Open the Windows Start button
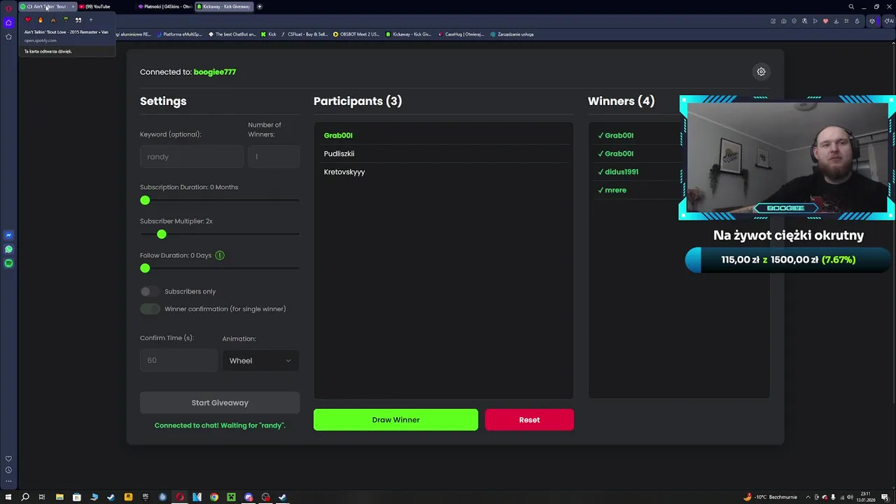896x504 pixels. coord(8,497)
